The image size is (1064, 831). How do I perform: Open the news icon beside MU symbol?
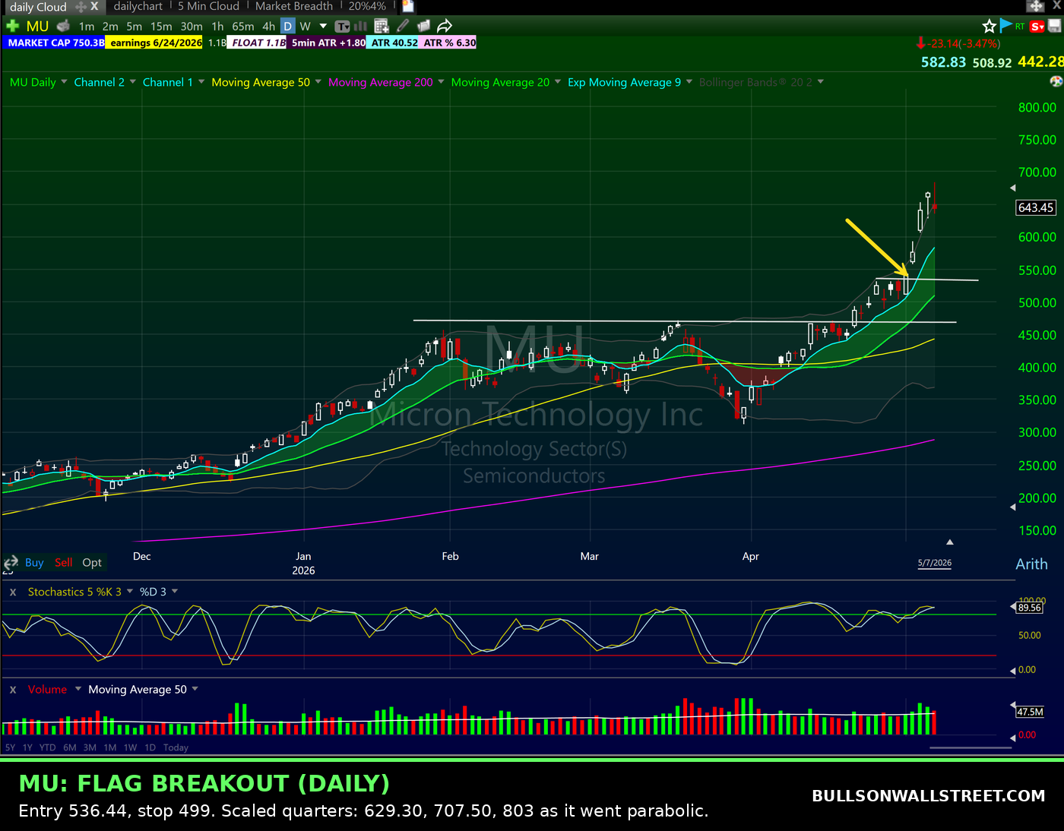pyautogui.click(x=63, y=26)
